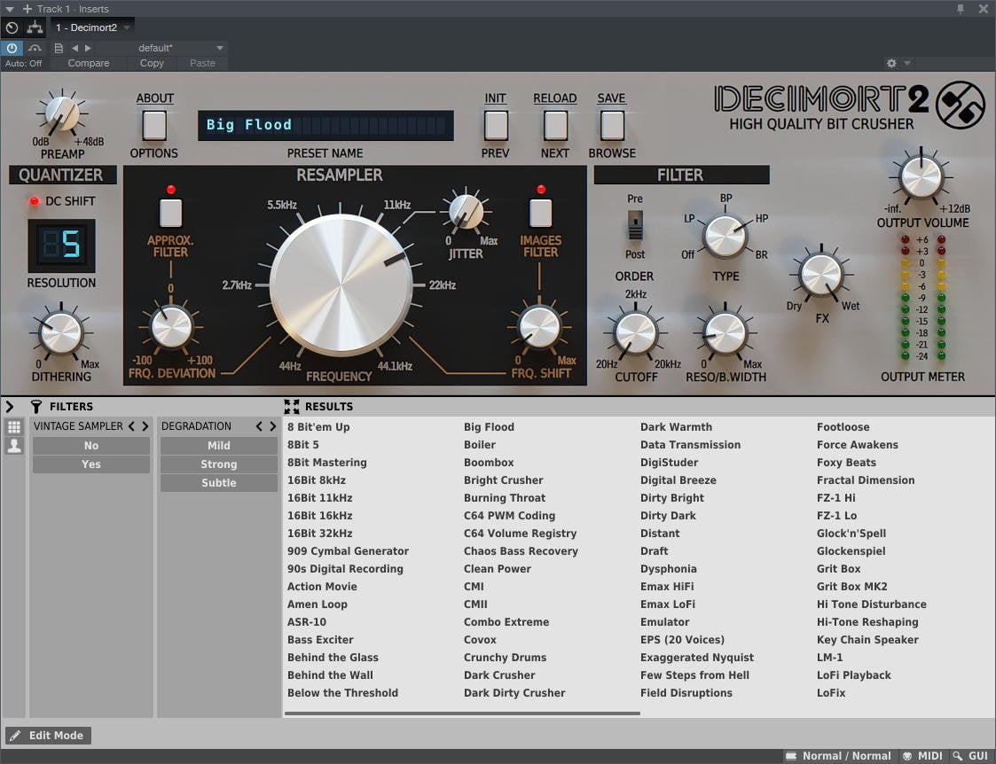Toggle the Images Filter switch

540,213
